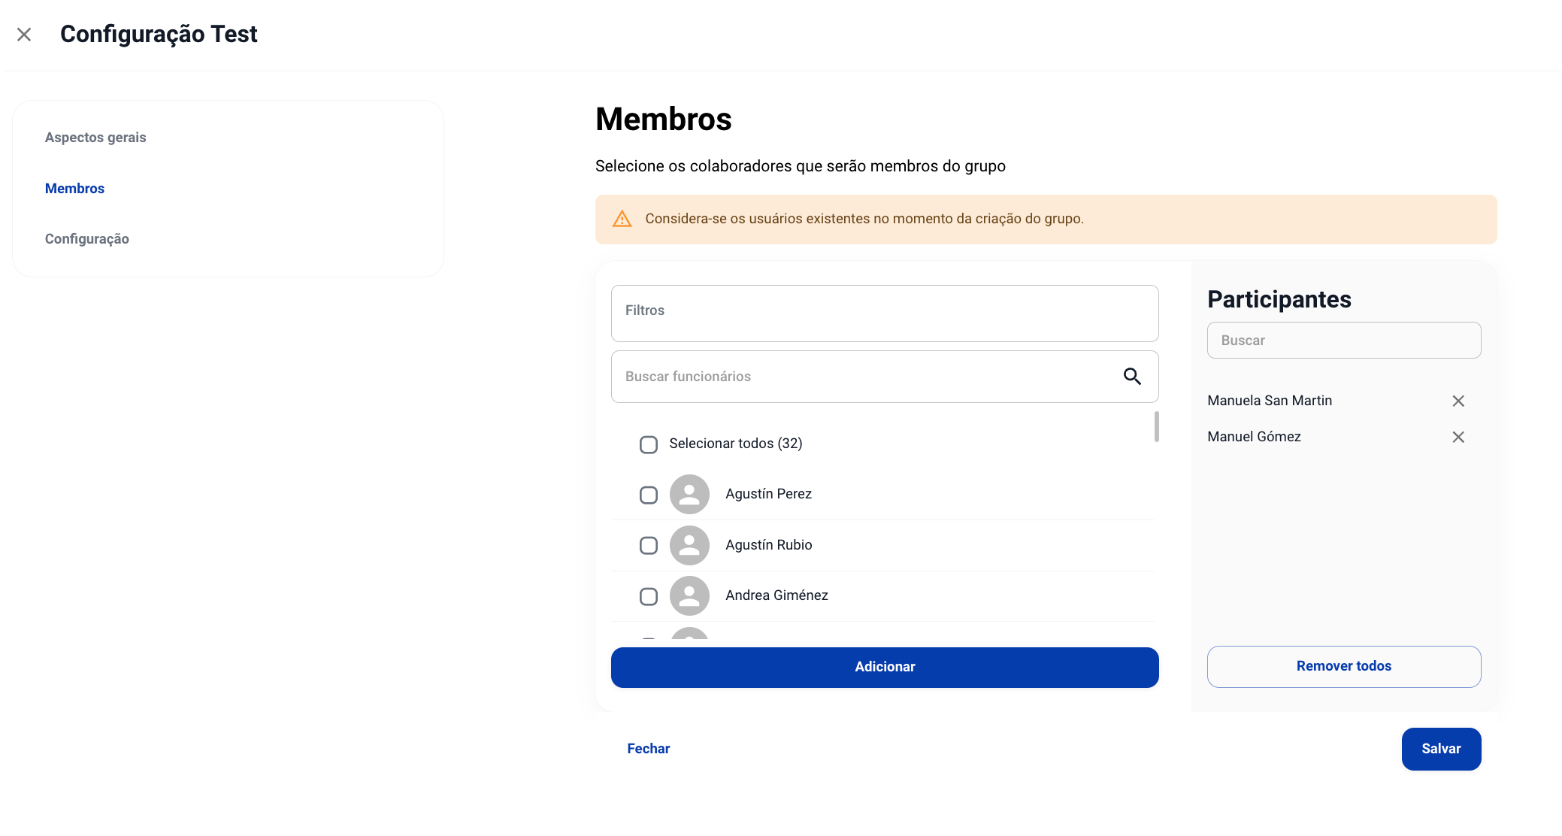Go to the Aspectos gerais section
Viewport: 1562px width, 836px height.
coord(95,138)
